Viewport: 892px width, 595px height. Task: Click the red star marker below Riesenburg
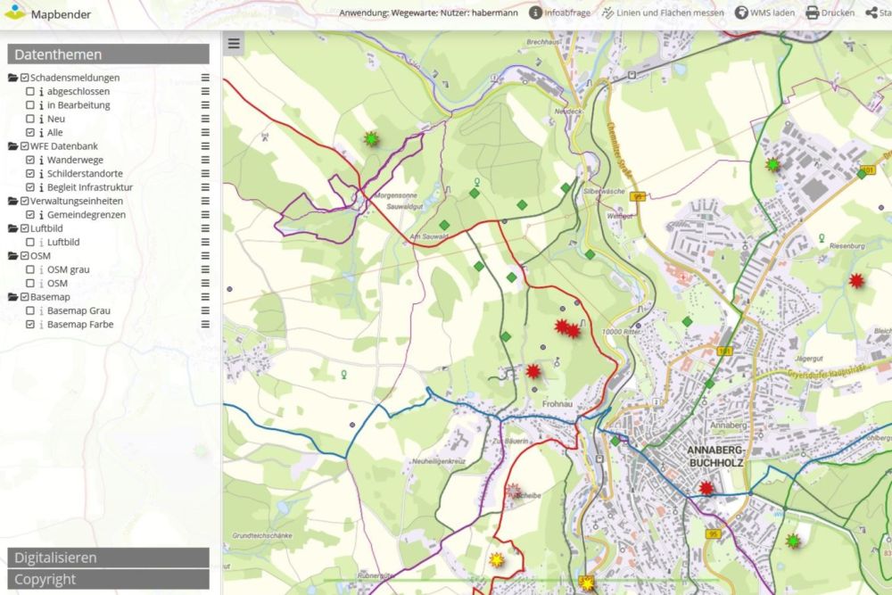856,280
